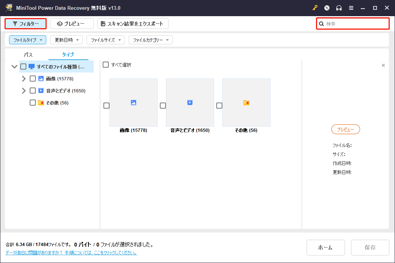Image resolution: width=395 pixels, height=263 pixels.
Task: Check the すべてのファイル種類 checkbox
Action: [23, 67]
